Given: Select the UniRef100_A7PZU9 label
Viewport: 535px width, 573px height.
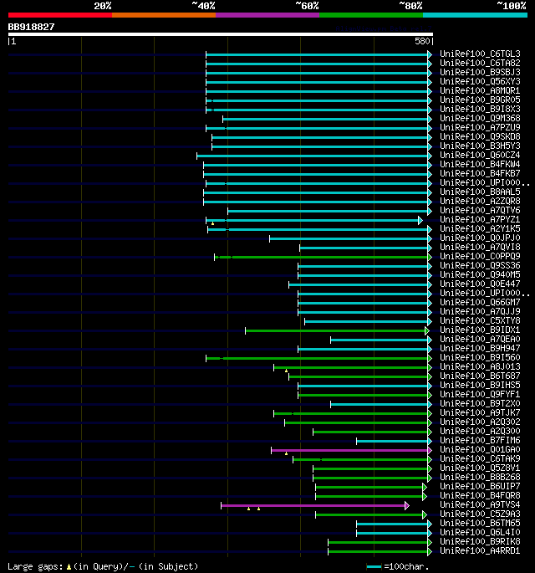Looking at the screenshot, I should (x=480, y=127).
